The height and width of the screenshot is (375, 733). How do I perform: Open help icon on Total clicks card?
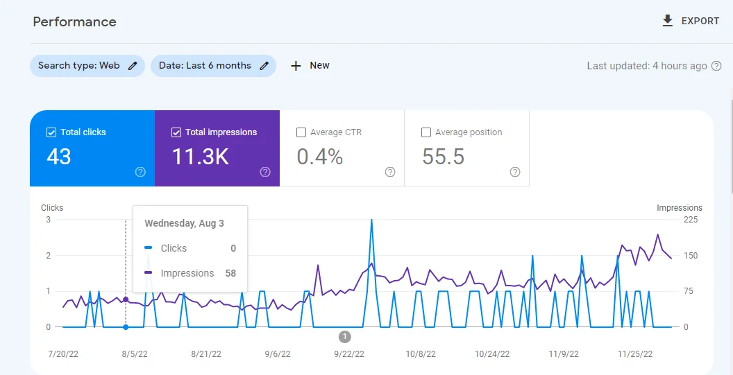(x=140, y=172)
